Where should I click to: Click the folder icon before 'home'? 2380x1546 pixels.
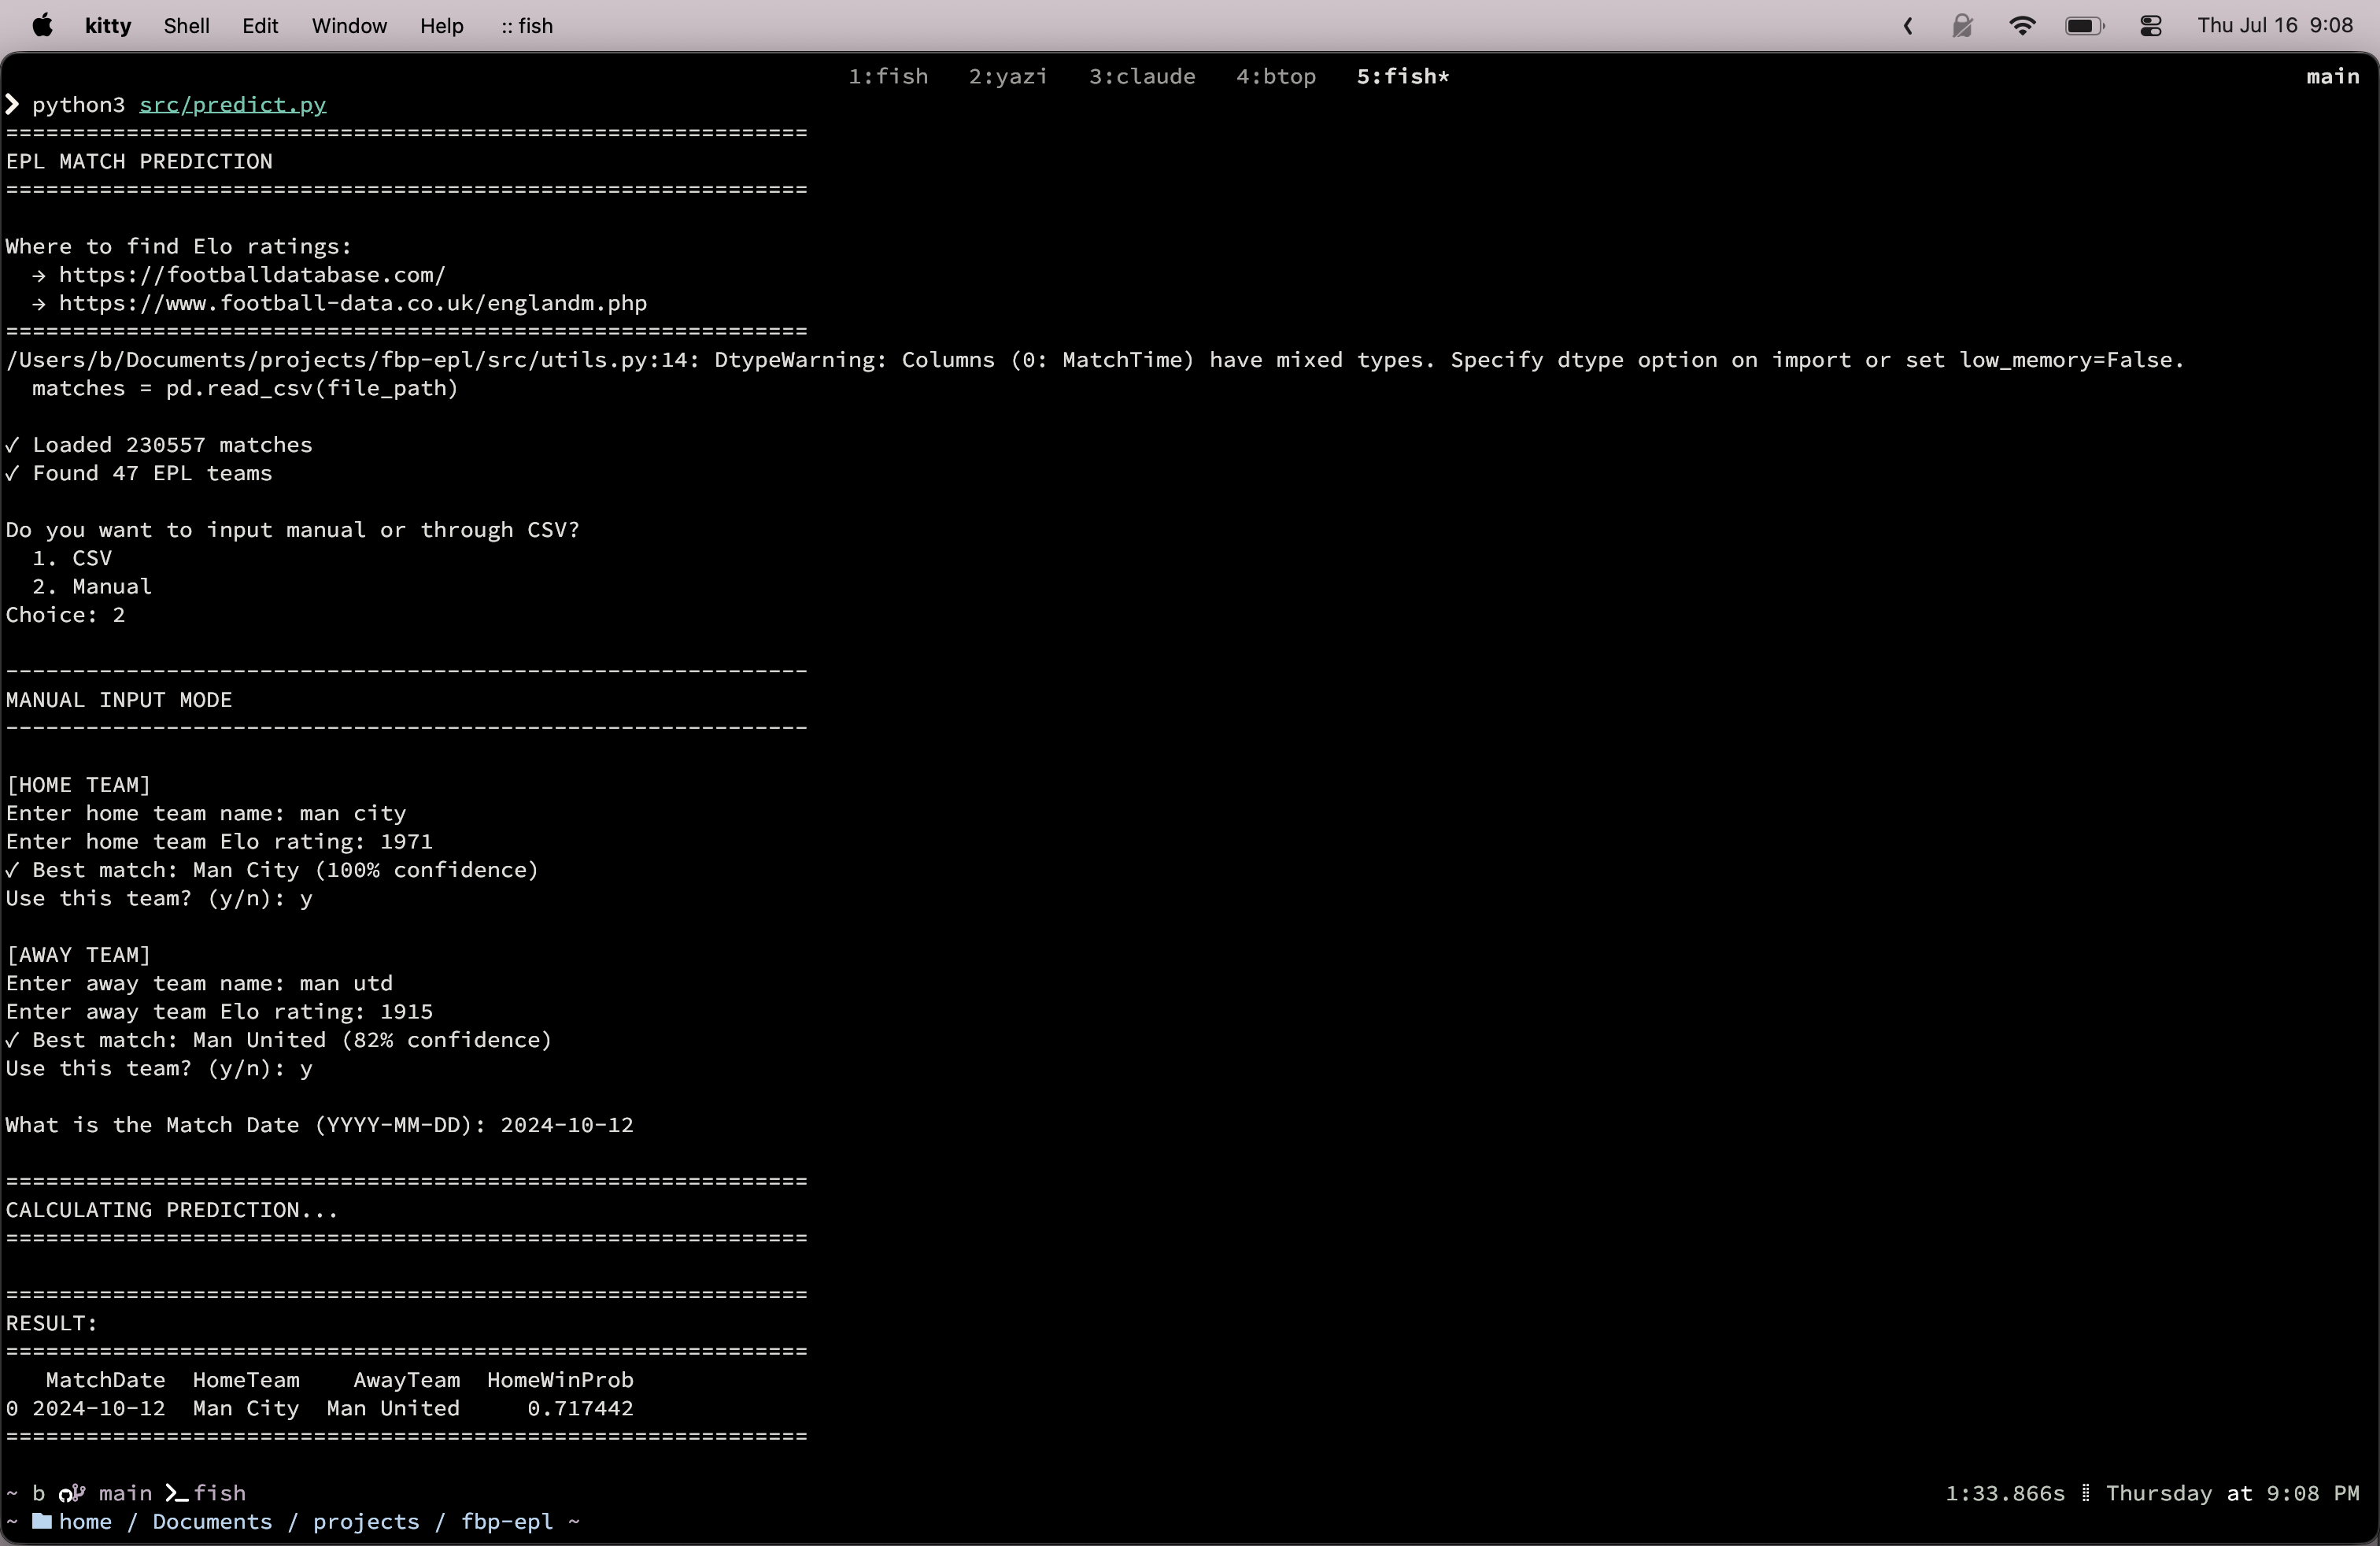click(x=42, y=1522)
